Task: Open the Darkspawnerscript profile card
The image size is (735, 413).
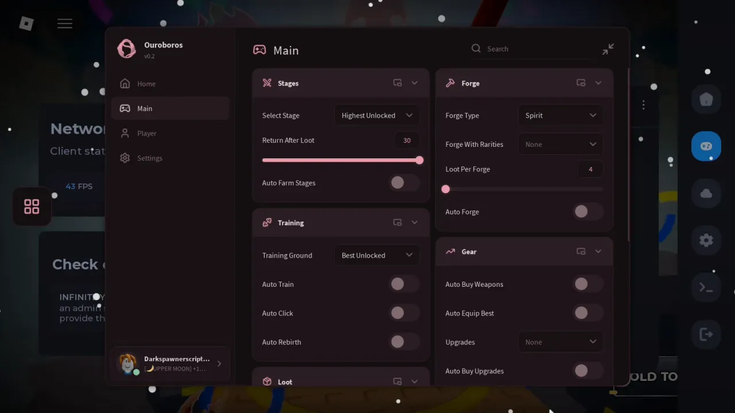Action: coord(170,363)
